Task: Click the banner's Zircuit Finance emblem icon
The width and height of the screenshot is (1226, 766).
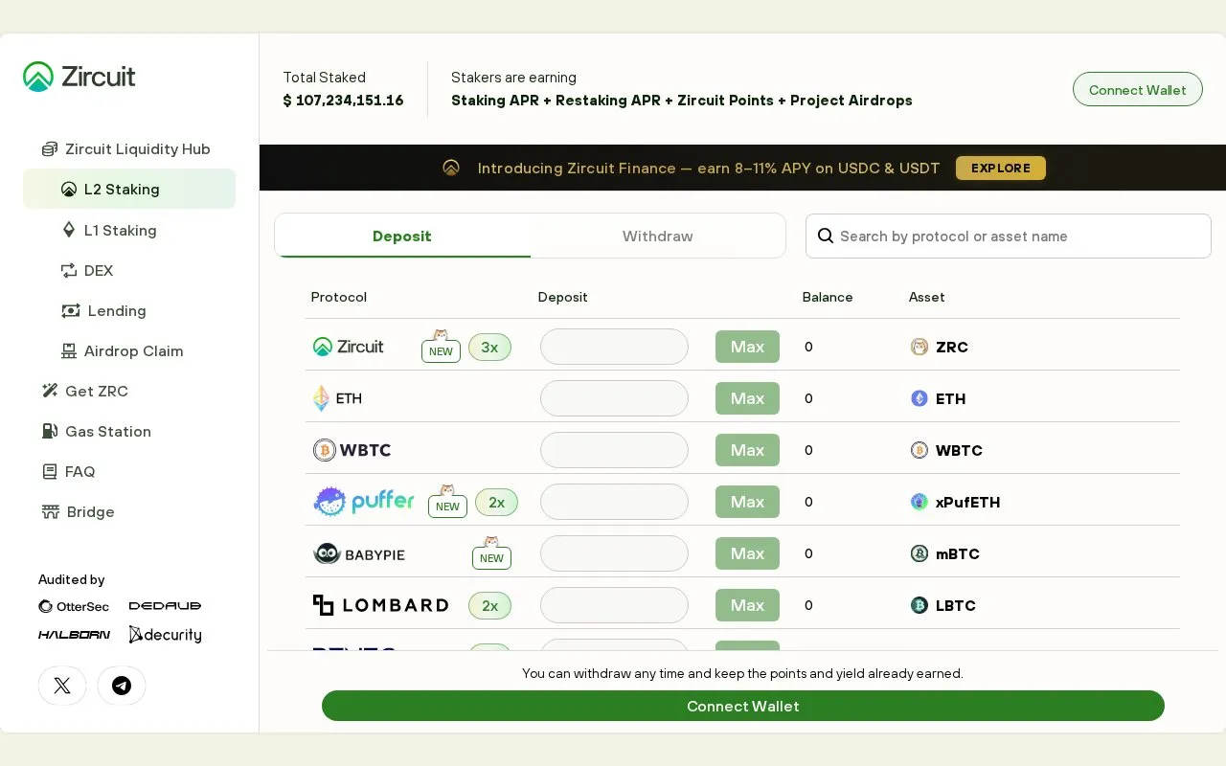Action: [451, 168]
